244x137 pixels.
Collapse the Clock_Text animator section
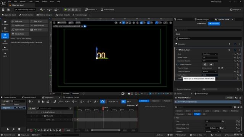click(x=177, y=50)
